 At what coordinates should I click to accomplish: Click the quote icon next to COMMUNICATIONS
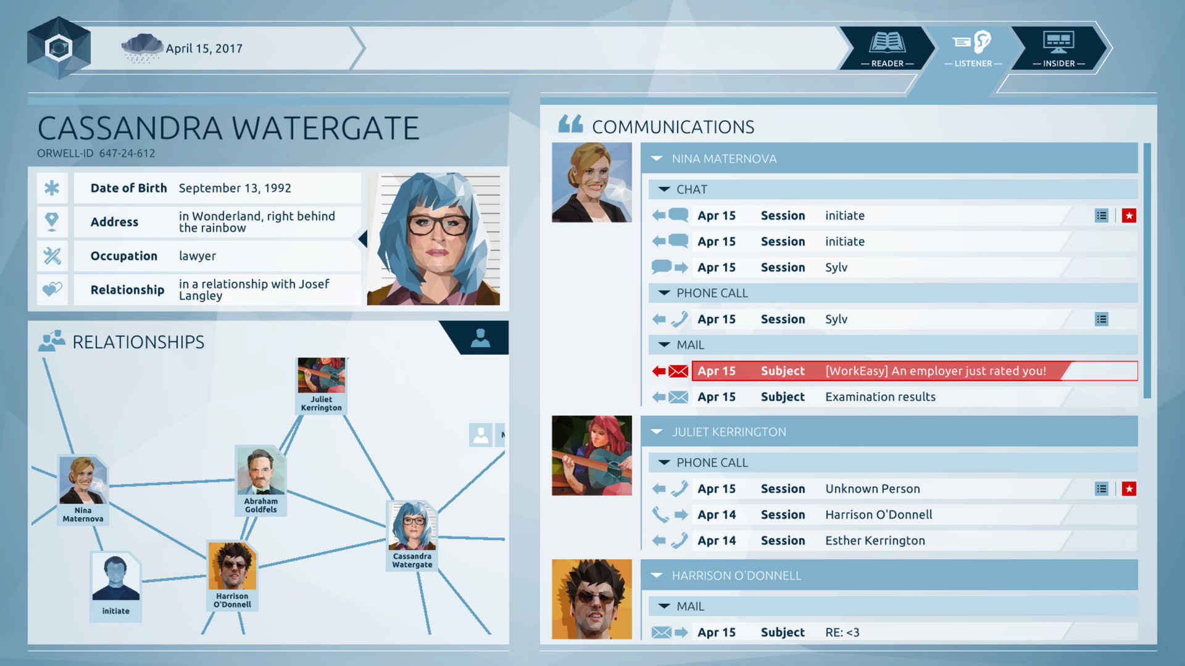[570, 123]
